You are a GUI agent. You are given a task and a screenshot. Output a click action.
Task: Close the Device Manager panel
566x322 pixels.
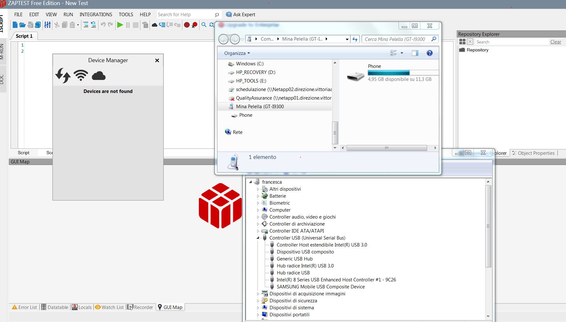(157, 61)
